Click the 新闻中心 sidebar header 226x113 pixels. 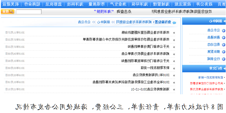[x=204, y=21]
